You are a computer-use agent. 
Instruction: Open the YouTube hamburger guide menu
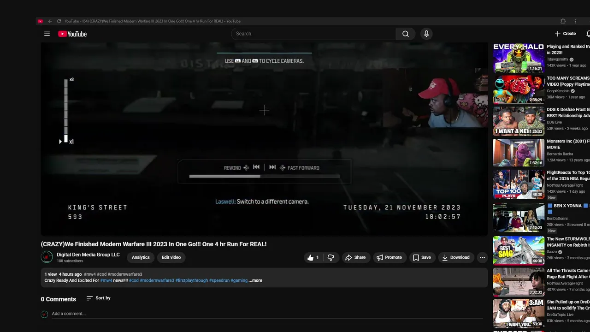(47, 34)
